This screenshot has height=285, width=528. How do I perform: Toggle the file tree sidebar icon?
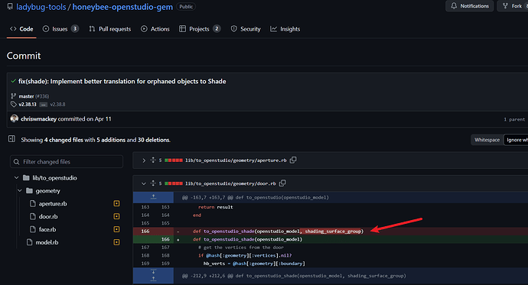(x=11, y=139)
